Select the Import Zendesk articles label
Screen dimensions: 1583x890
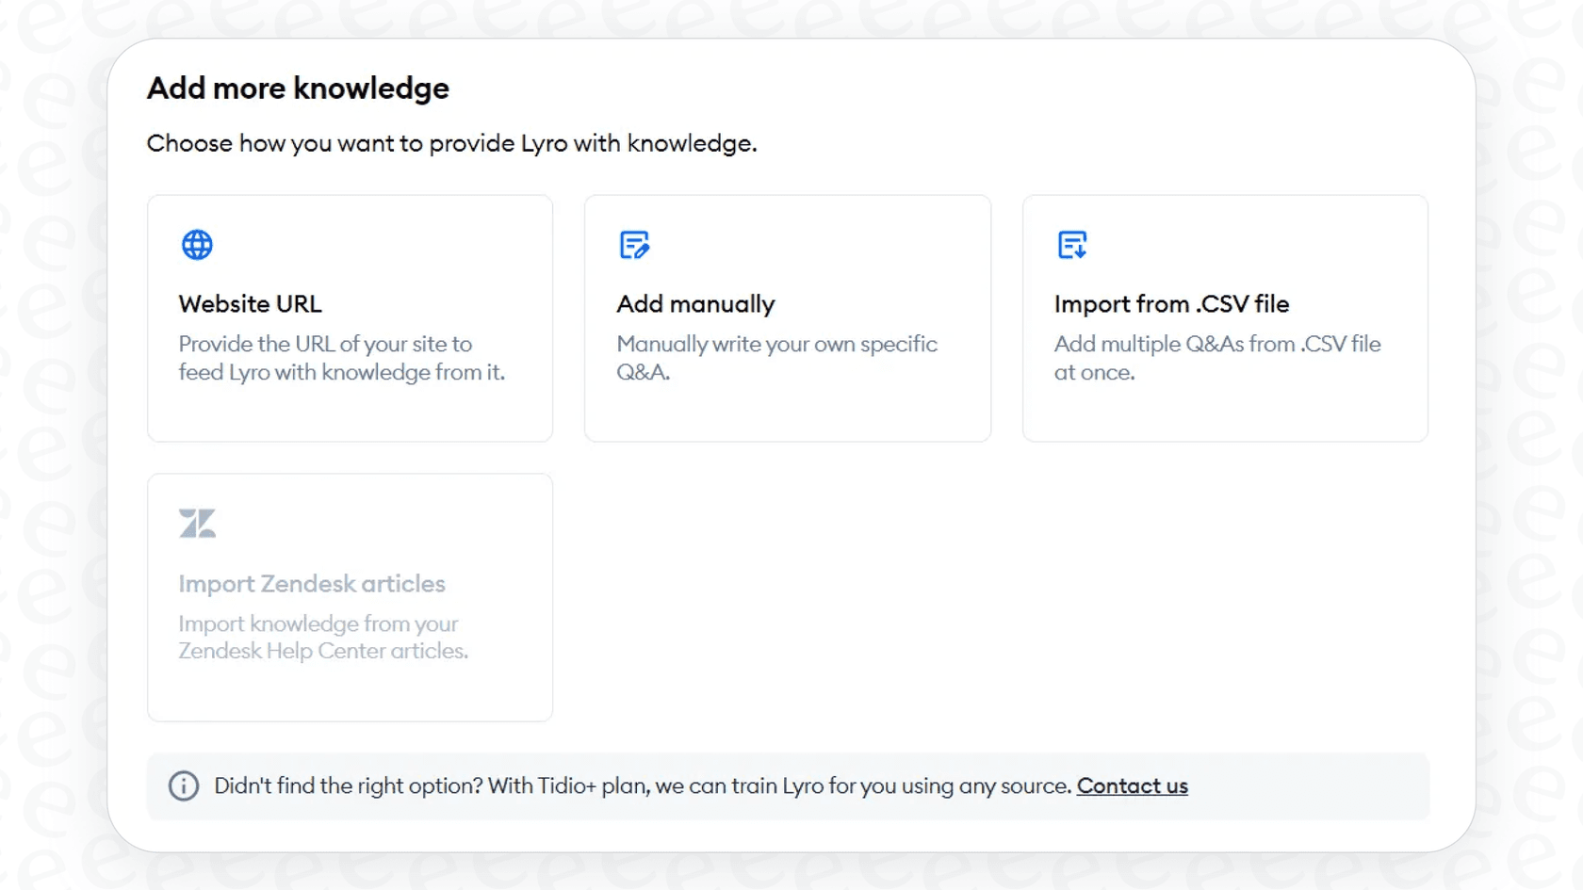[312, 583]
